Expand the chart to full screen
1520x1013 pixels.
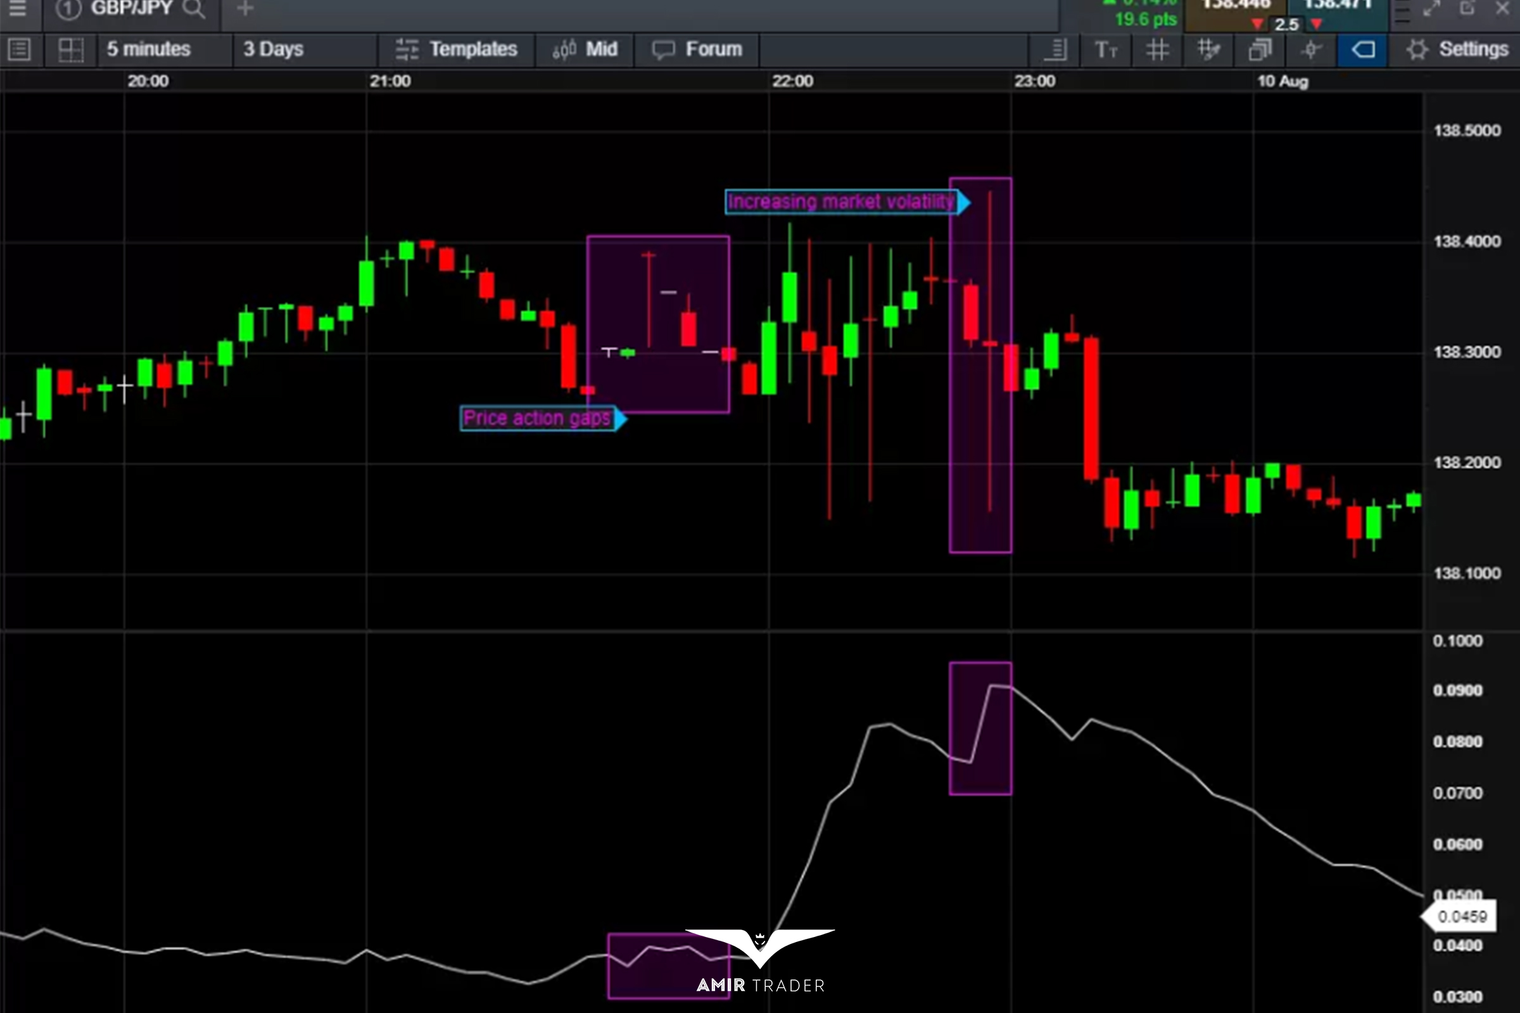coord(1432,8)
